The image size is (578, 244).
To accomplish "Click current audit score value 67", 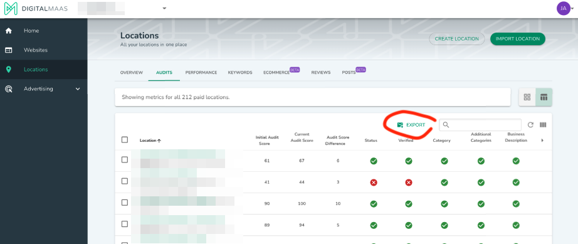I will (x=302, y=161).
